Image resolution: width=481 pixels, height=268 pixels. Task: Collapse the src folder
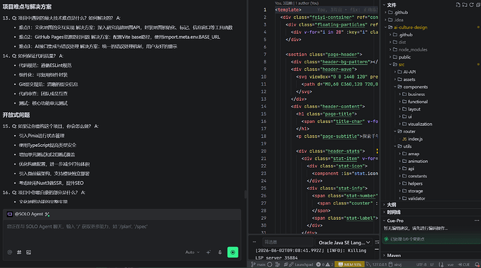click(431, 64)
